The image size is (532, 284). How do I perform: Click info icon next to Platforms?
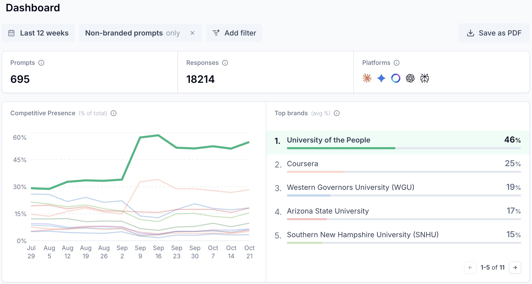[397, 63]
